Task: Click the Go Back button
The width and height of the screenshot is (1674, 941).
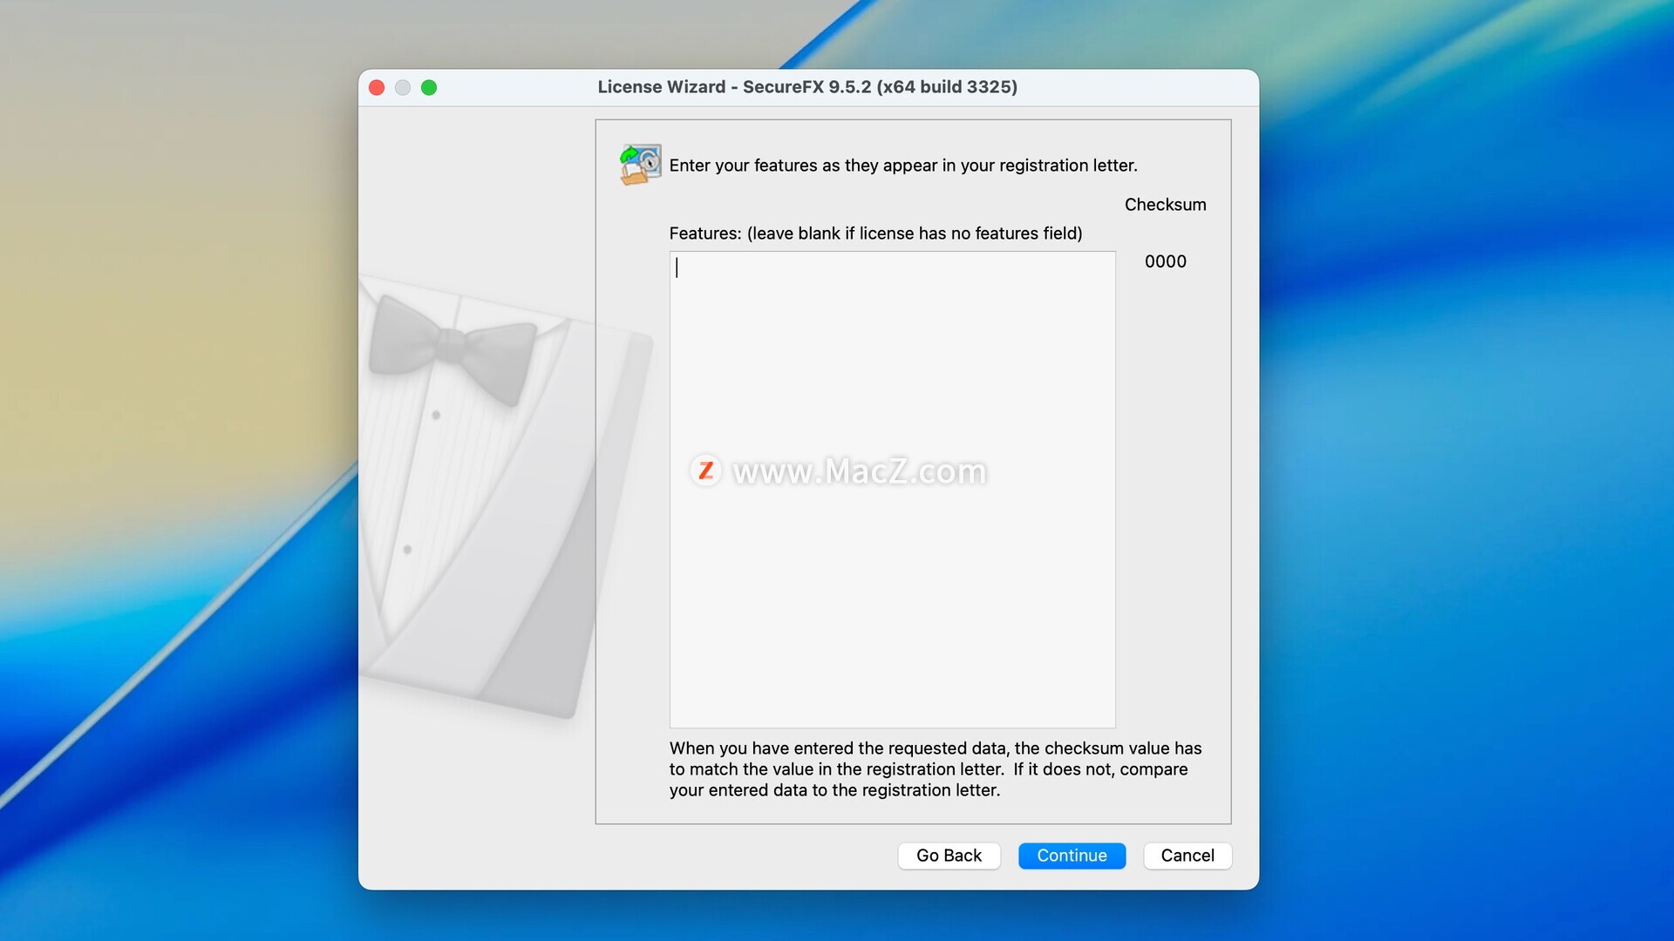Action: click(949, 856)
